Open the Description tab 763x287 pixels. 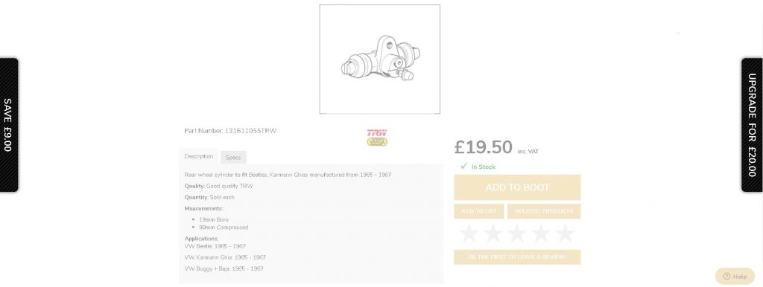(198, 156)
